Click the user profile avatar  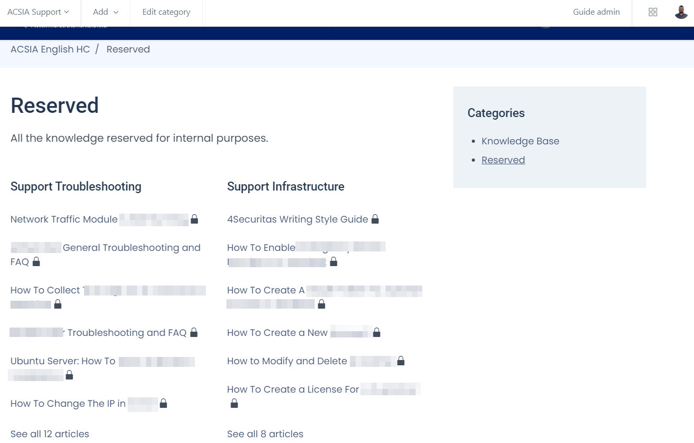coord(681,12)
